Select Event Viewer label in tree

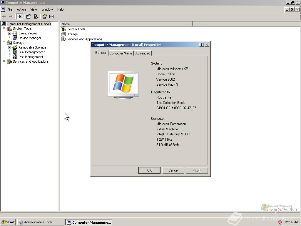coord(28,34)
